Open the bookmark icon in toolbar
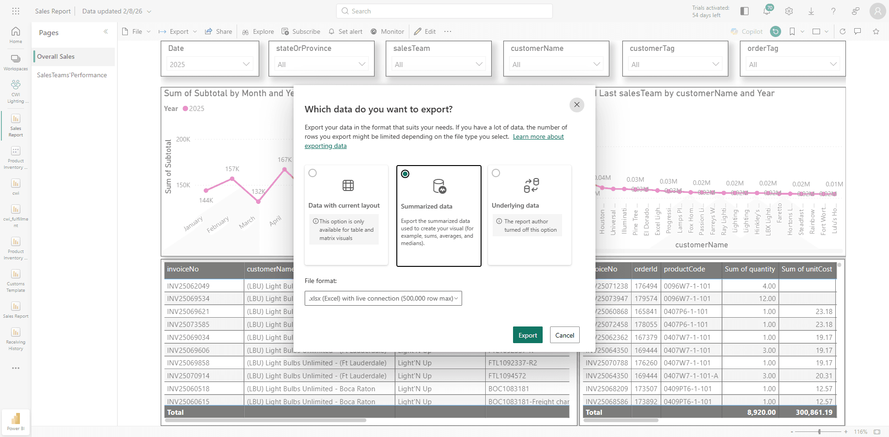889x437 pixels. click(x=792, y=31)
